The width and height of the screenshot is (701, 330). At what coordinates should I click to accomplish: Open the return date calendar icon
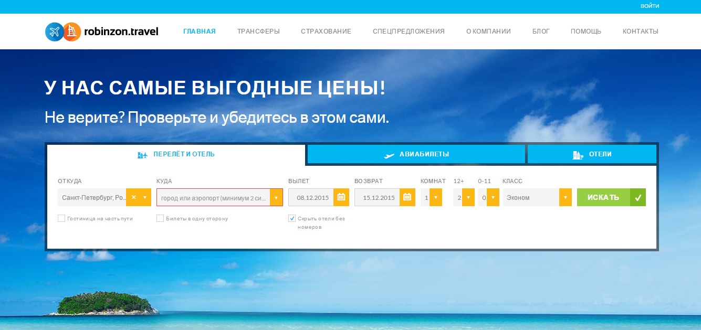[x=407, y=197]
